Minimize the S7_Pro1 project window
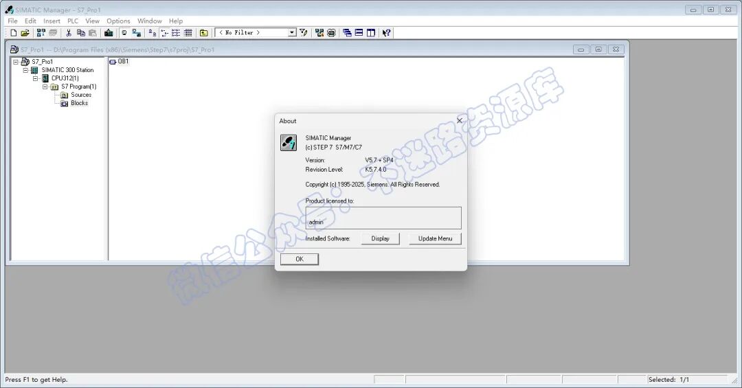This screenshot has width=742, height=388. click(x=581, y=49)
